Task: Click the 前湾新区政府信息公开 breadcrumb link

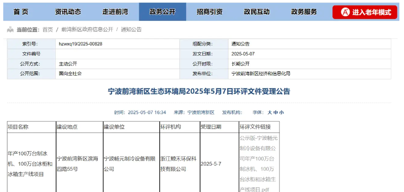Action: pos(87,30)
